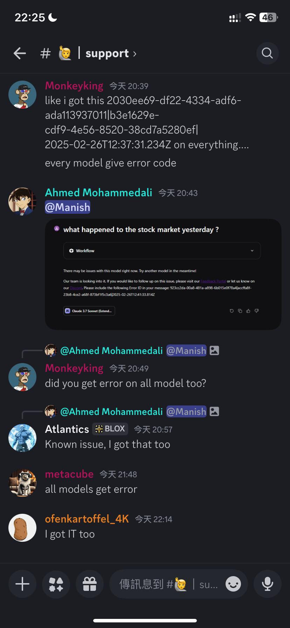Open ofenkartoffel_4K's potato avatar
290x628 pixels.
point(22,528)
